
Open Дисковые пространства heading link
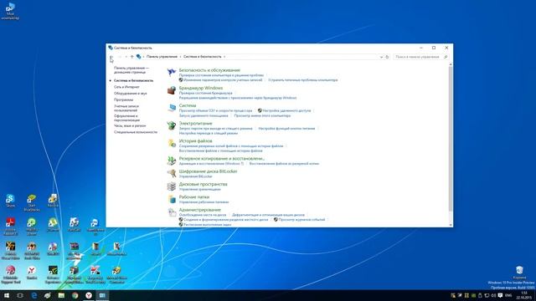[203, 184]
